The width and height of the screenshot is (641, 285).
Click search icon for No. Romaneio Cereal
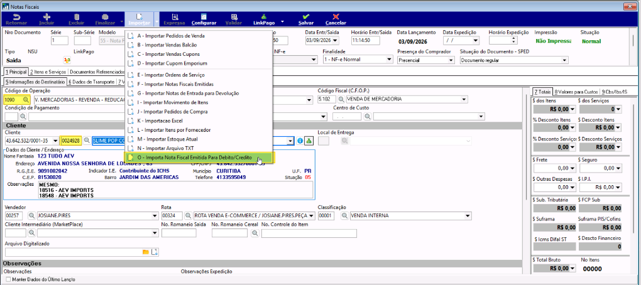(255, 233)
